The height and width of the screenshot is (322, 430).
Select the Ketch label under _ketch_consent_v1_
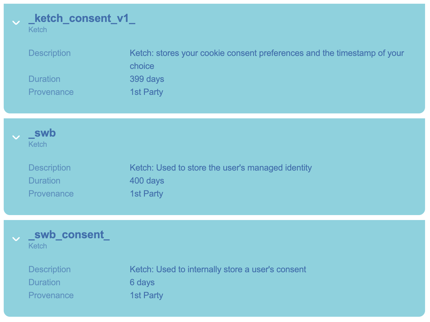[38, 30]
